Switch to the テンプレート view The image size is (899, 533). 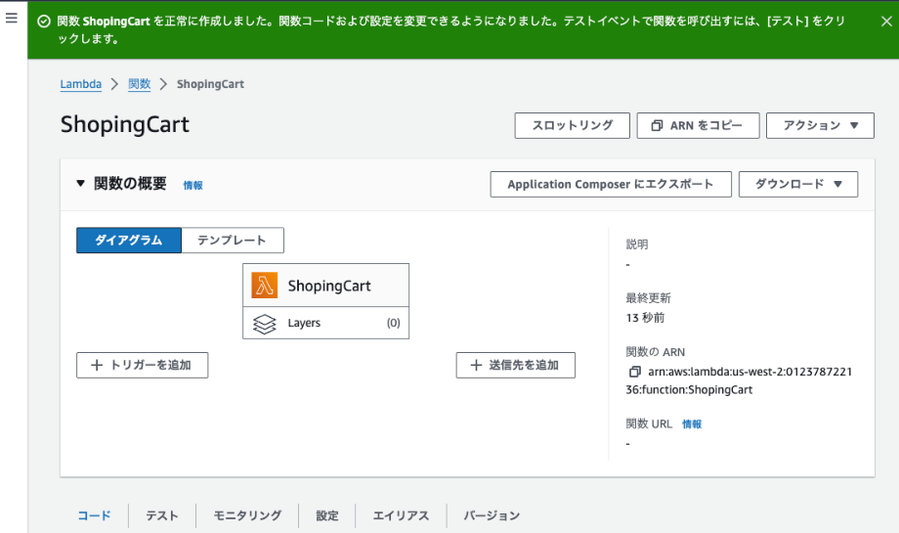click(x=233, y=241)
